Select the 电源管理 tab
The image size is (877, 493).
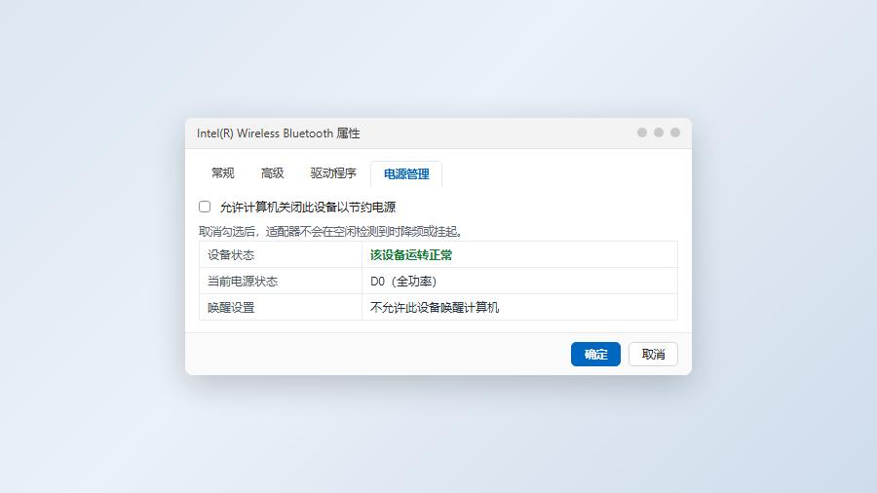pos(406,173)
